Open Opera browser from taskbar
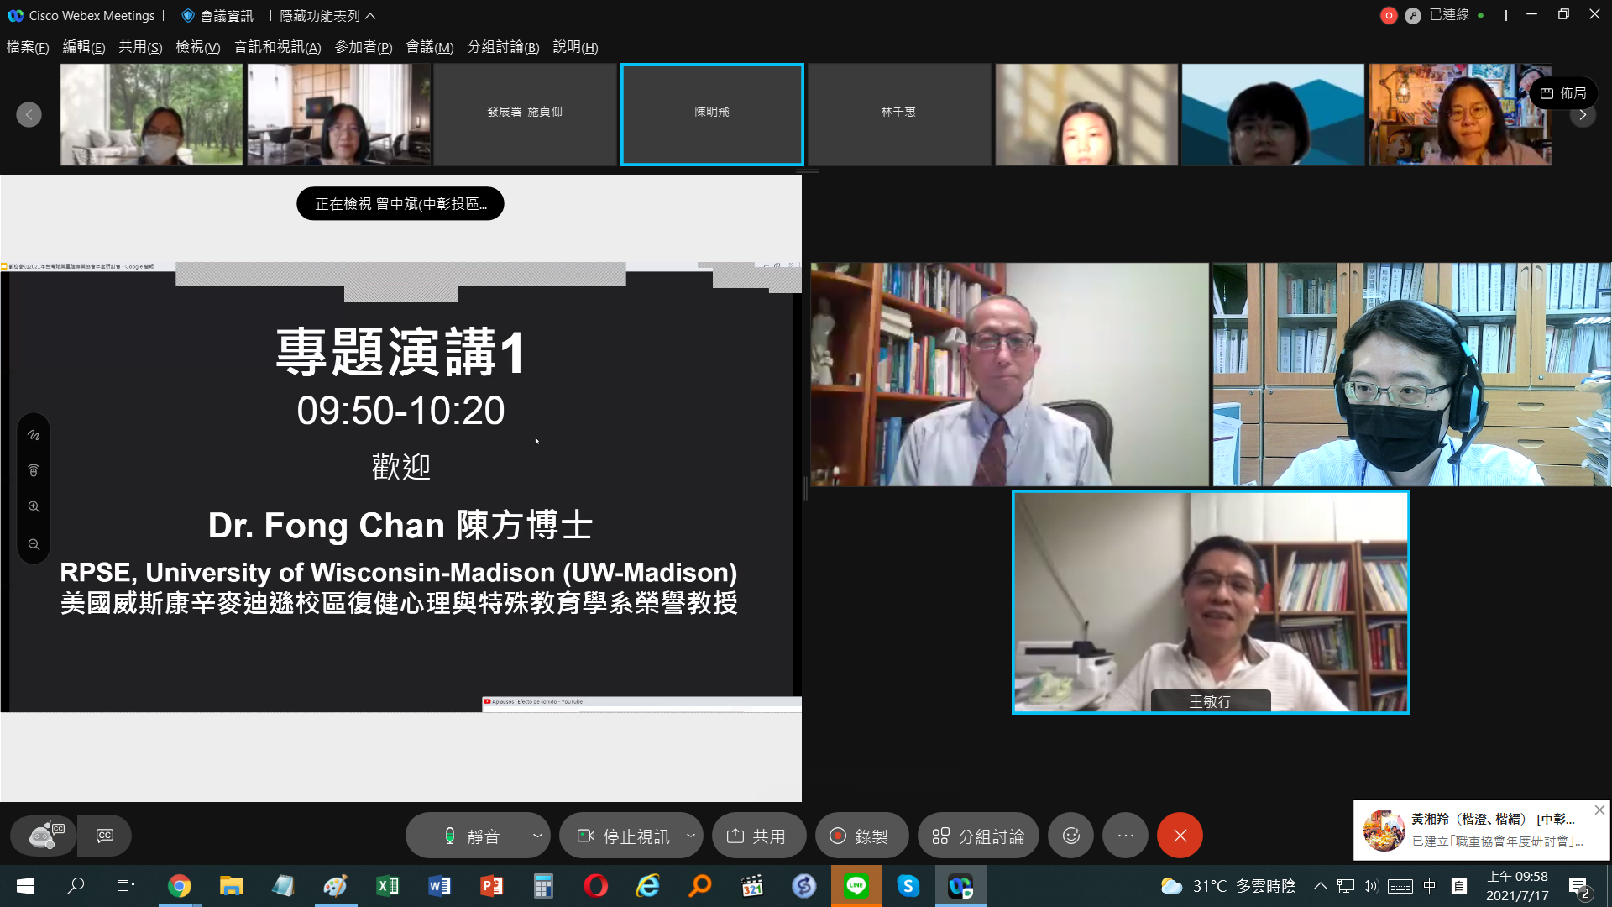Viewport: 1612px width, 907px height. point(595,886)
